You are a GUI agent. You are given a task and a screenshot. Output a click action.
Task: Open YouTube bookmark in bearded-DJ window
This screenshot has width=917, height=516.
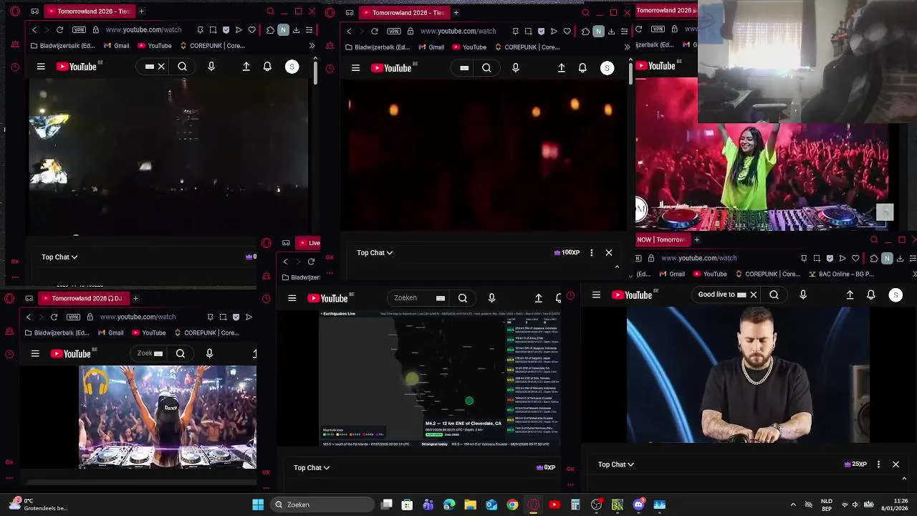709,274
